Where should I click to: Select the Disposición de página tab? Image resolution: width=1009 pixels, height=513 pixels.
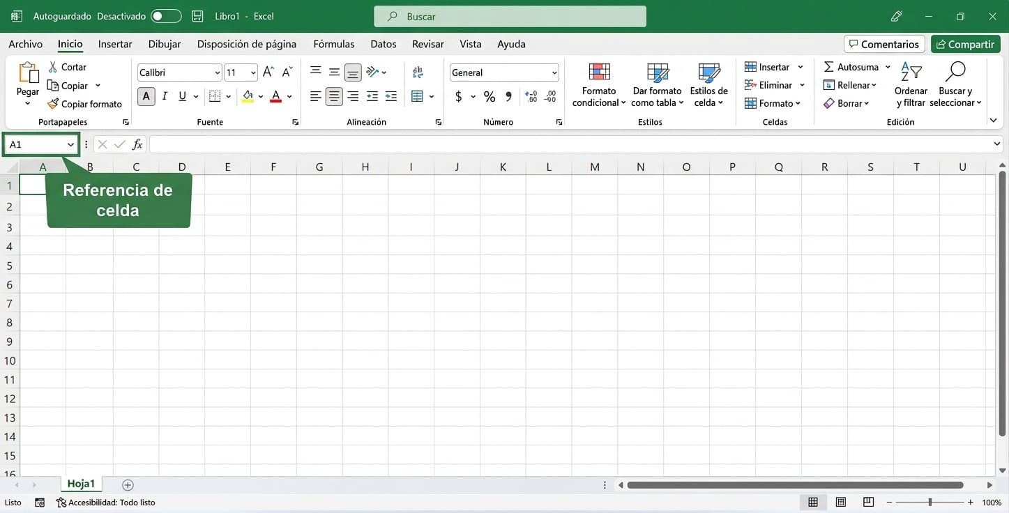[247, 44]
